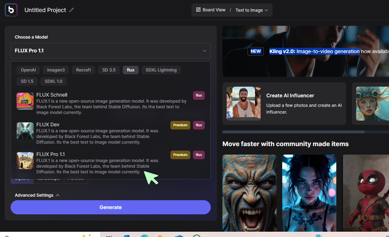Click the Untitled Project title

click(45, 10)
